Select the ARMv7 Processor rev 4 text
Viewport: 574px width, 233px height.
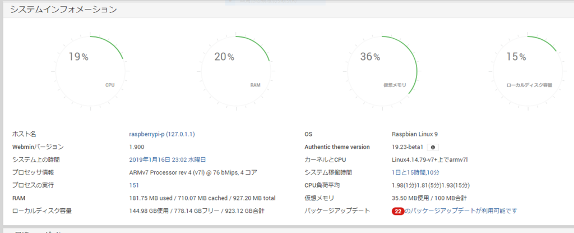coord(165,172)
